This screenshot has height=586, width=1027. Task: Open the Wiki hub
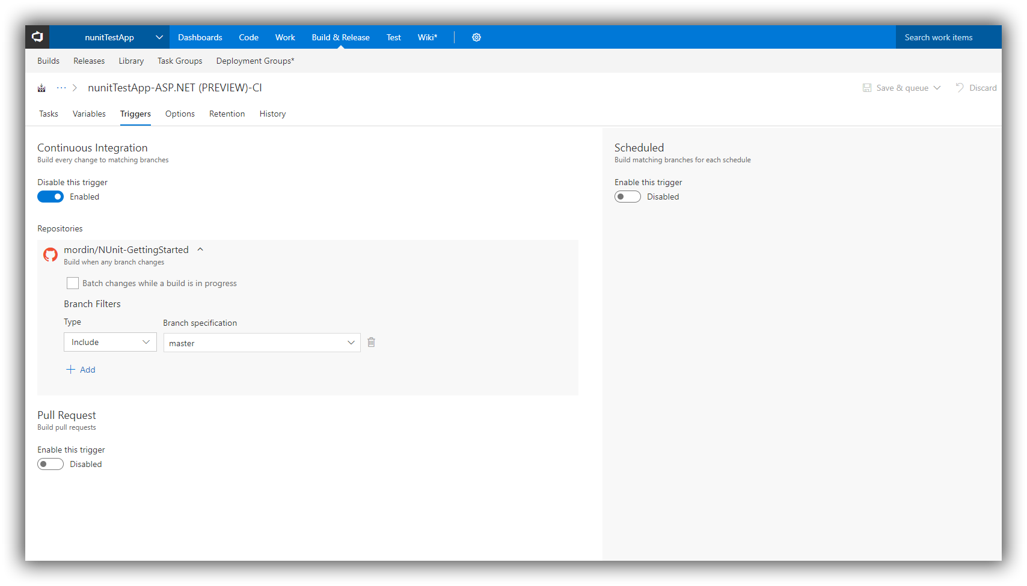click(428, 37)
